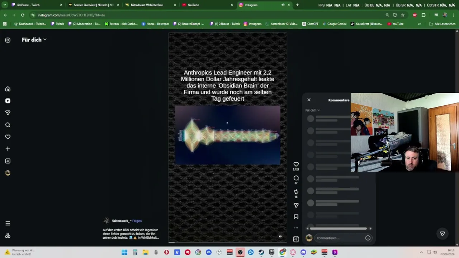Close the Kommentare panel
Image resolution: width=459 pixels, height=258 pixels.
(x=309, y=100)
